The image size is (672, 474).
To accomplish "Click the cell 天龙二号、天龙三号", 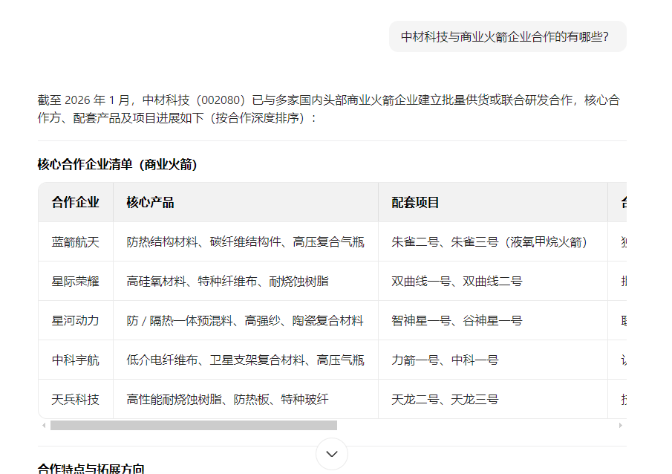I will (493, 400).
